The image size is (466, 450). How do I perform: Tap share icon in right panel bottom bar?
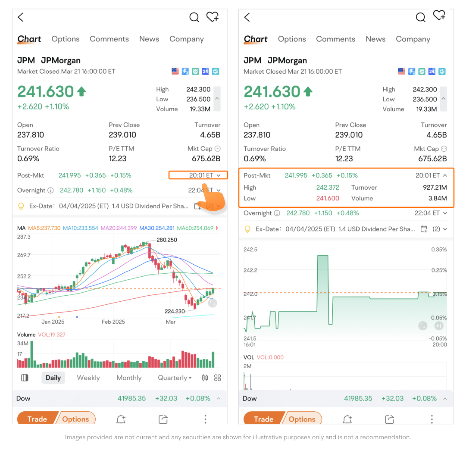(390, 419)
